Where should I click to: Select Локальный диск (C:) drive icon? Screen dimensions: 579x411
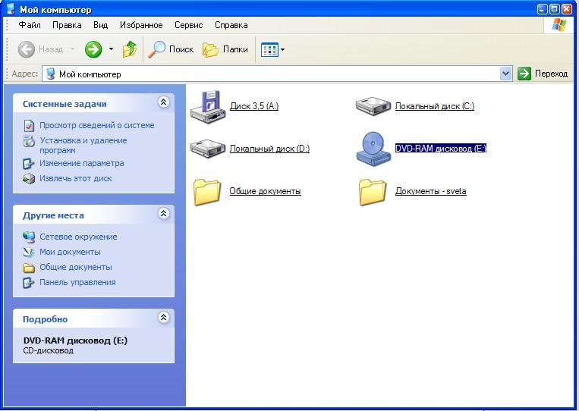373,106
